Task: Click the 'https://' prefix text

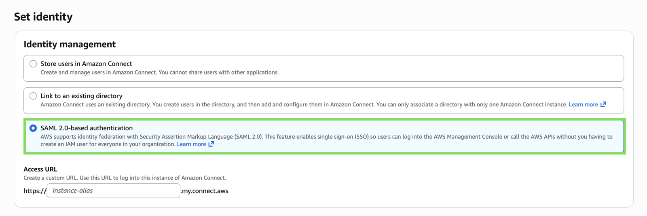Action: coord(35,191)
